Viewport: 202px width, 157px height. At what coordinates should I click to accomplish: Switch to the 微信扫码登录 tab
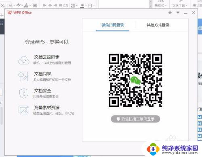click(113, 25)
